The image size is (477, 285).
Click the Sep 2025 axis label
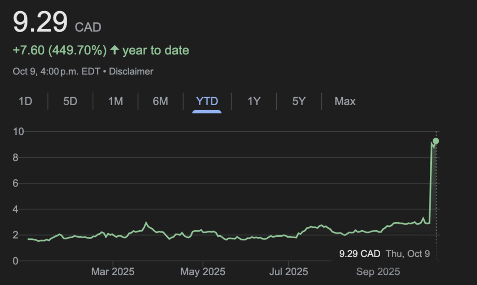click(378, 272)
